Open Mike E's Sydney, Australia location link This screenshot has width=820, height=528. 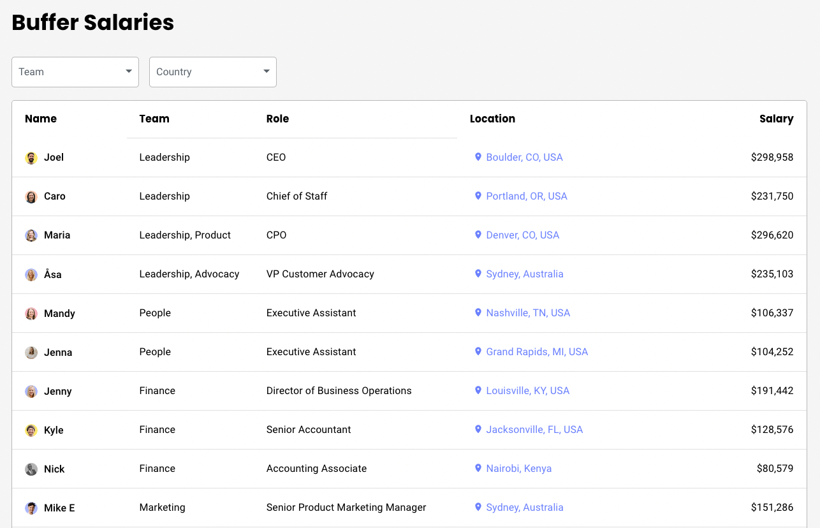[x=525, y=507]
